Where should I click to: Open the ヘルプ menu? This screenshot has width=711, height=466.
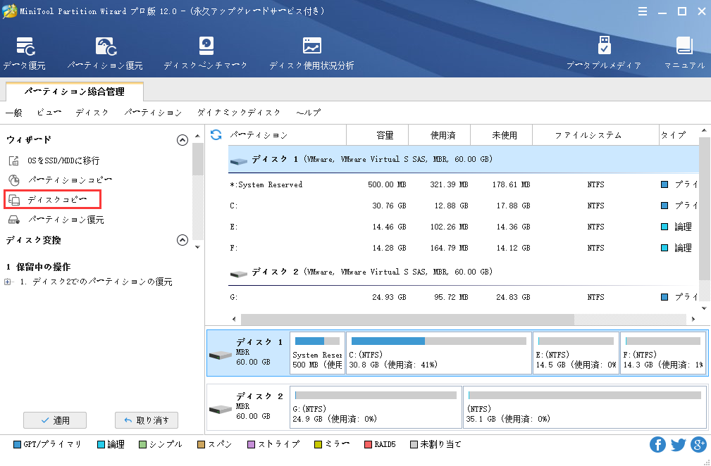click(x=309, y=113)
